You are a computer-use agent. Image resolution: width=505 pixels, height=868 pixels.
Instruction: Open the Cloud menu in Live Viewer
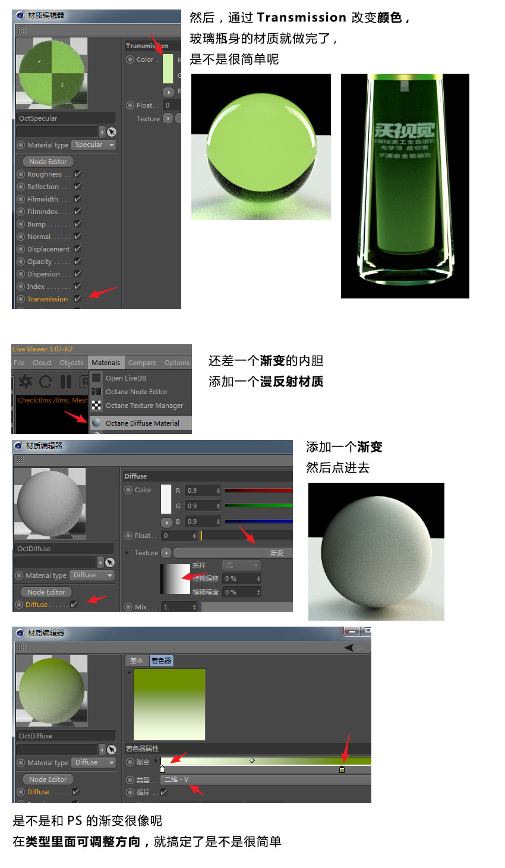[42, 363]
